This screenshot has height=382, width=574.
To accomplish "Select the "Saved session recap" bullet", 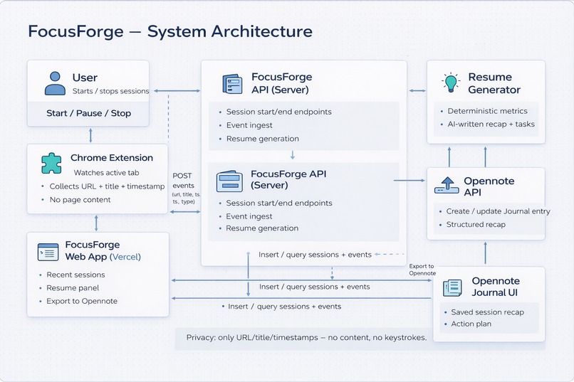I will coord(488,312).
